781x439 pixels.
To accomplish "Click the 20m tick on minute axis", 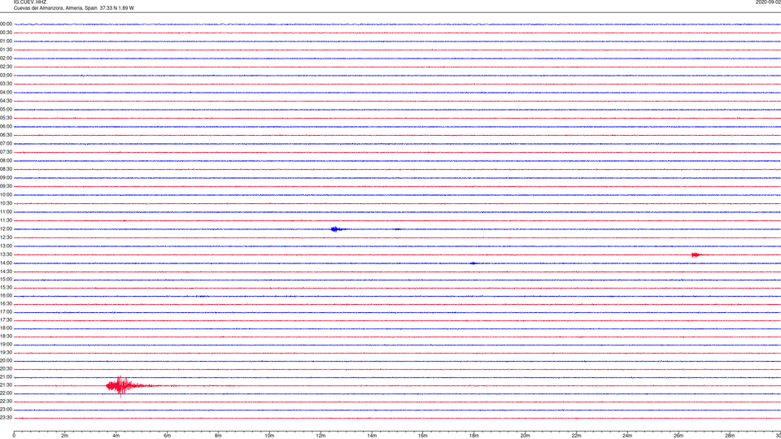I will (525, 436).
